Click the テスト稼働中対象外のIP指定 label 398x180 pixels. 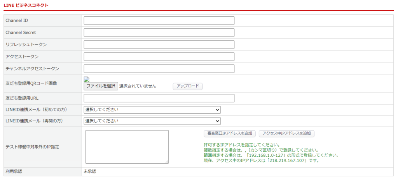click(x=32, y=147)
